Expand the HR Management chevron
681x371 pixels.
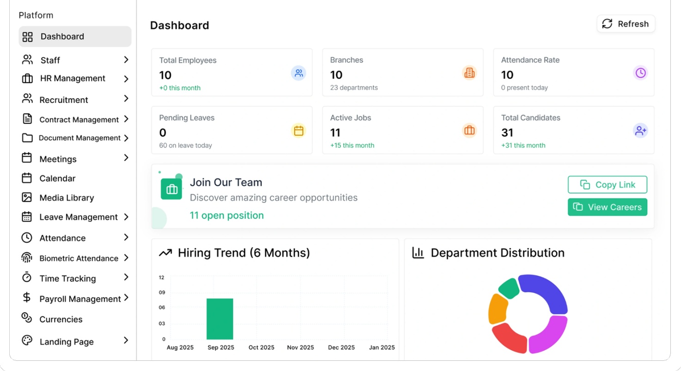[x=126, y=79]
